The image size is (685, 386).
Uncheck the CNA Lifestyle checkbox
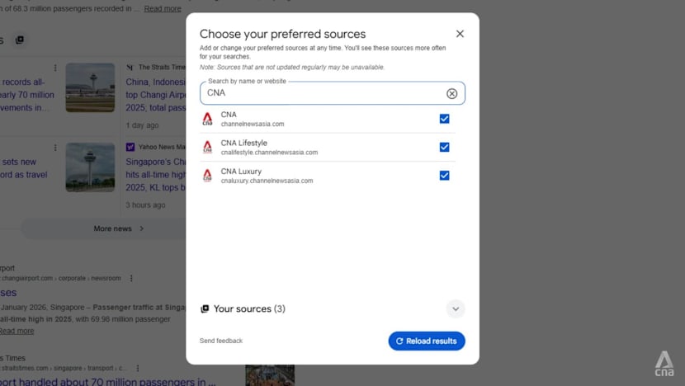[444, 147]
